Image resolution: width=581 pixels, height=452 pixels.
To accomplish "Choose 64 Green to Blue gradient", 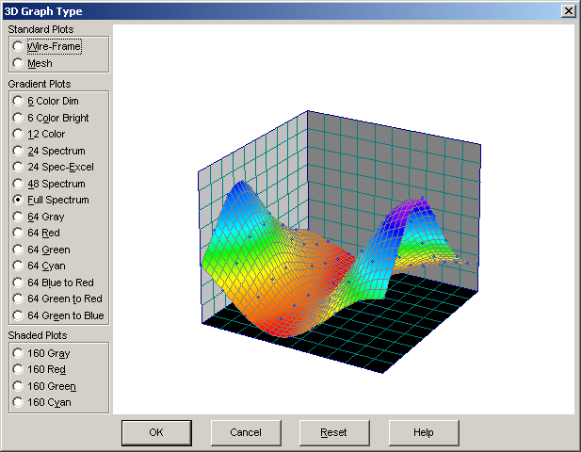I will [58, 315].
